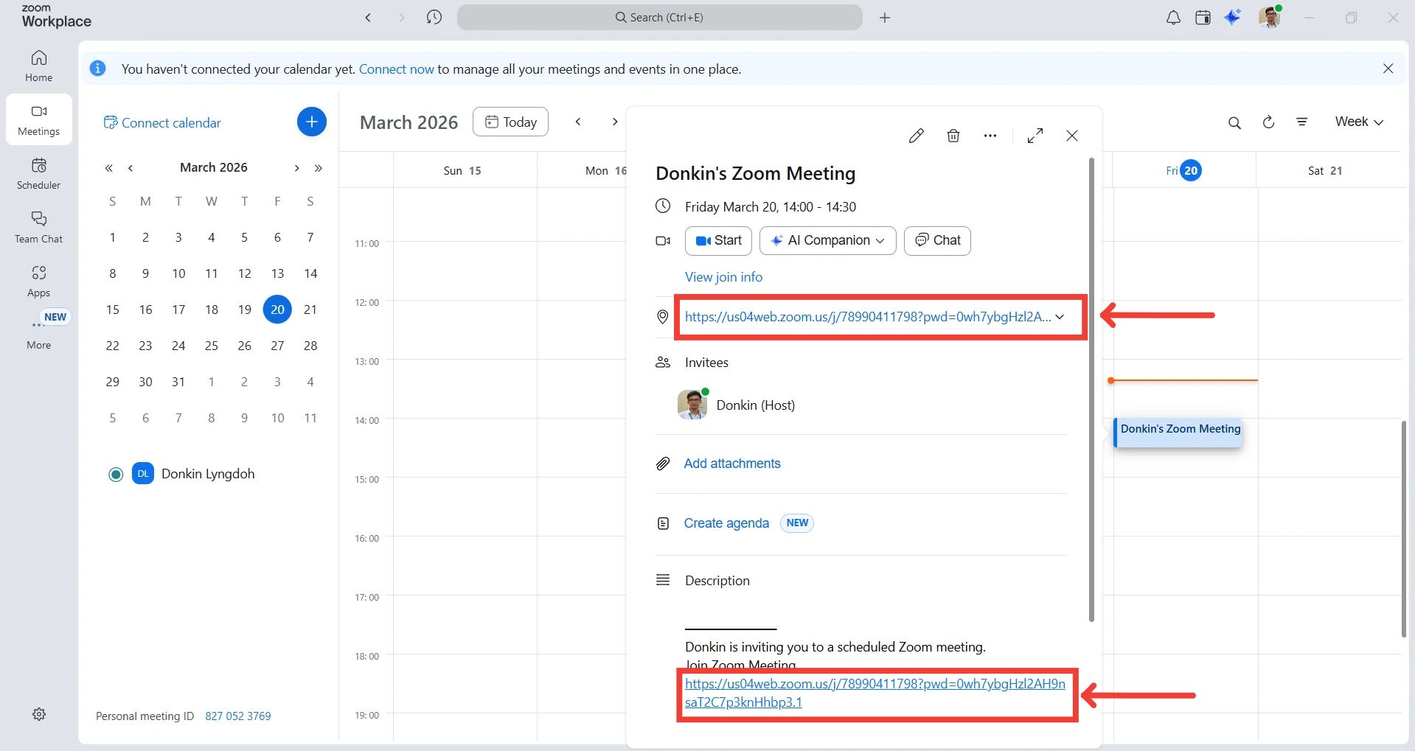This screenshot has height=751, width=1415.
Task: Open the profile avatar menu
Action: (x=1270, y=17)
